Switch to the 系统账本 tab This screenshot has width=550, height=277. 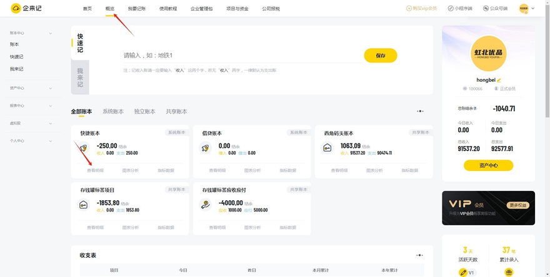point(113,112)
